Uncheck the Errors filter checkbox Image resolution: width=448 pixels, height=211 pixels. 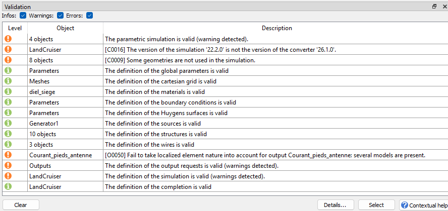pyautogui.click(x=89, y=15)
